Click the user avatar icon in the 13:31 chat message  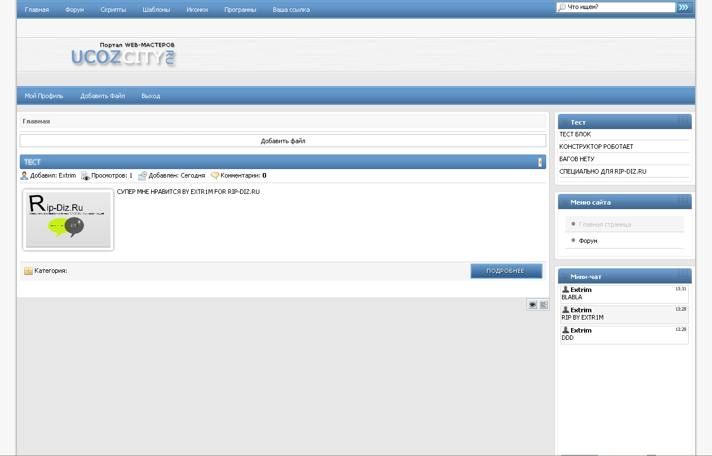coord(565,290)
